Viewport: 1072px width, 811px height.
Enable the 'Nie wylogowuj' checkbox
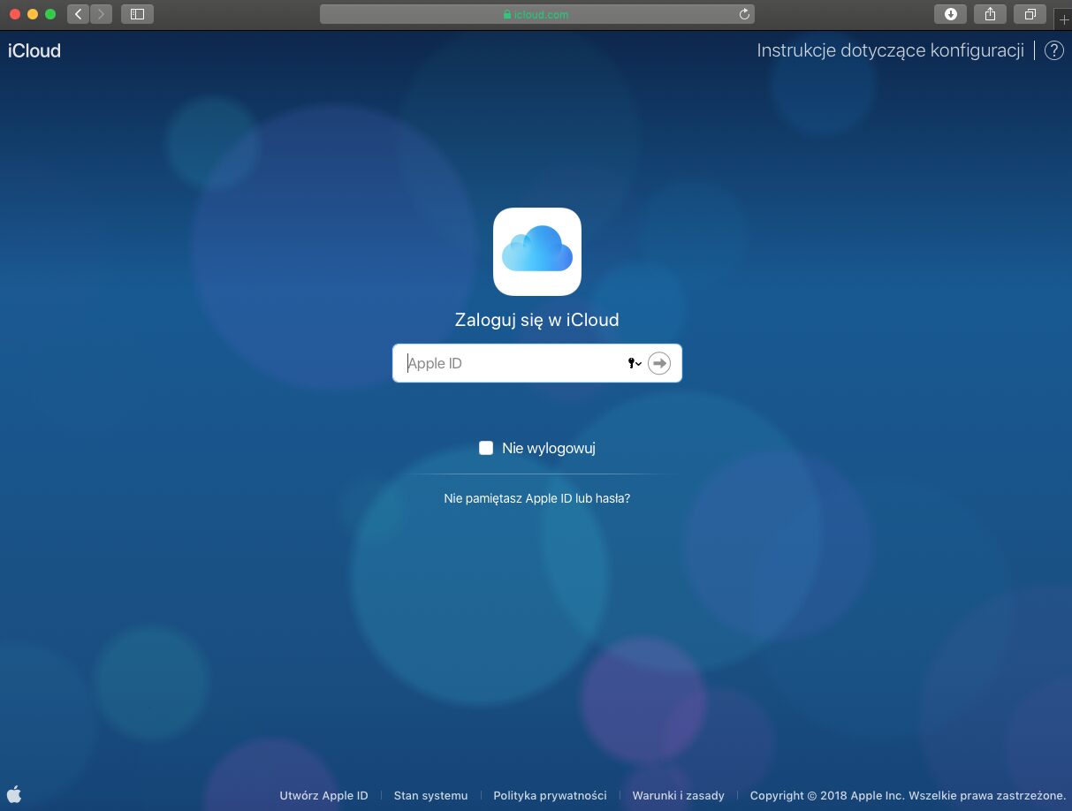point(486,448)
